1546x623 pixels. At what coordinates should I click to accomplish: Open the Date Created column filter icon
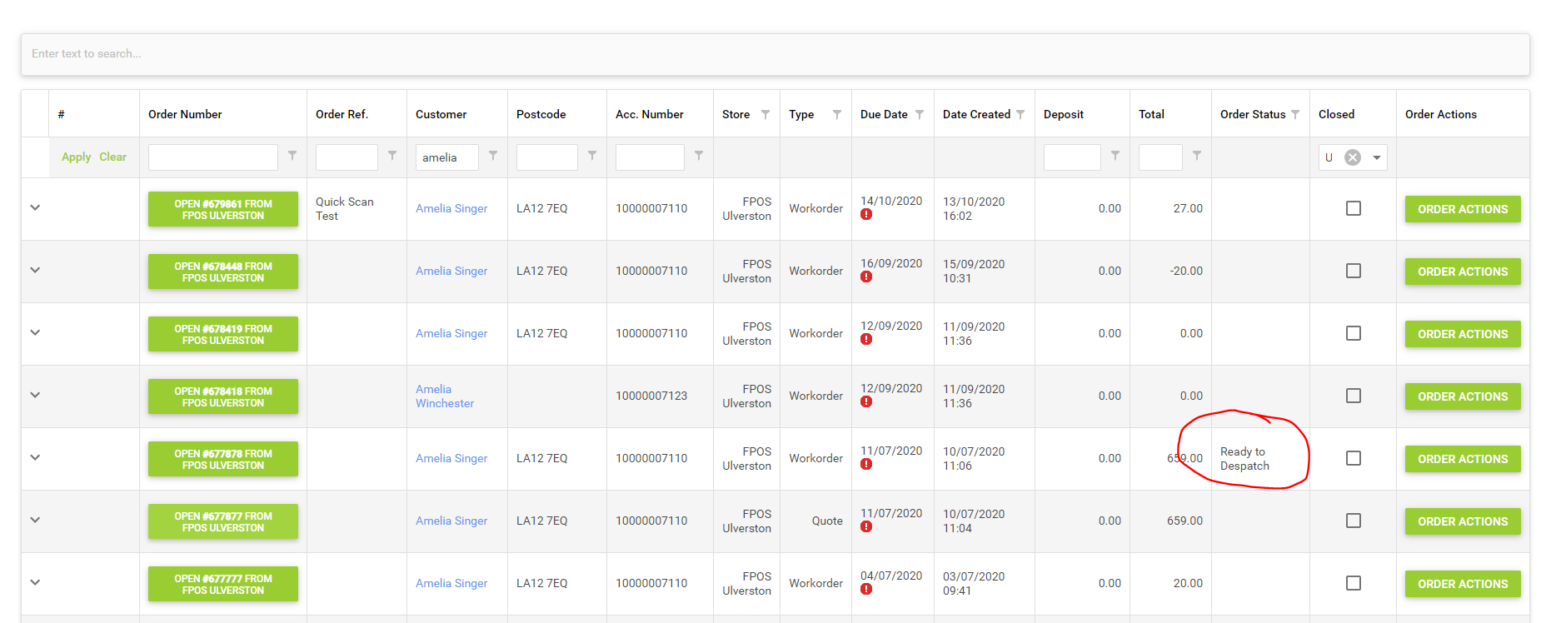[x=1020, y=114]
